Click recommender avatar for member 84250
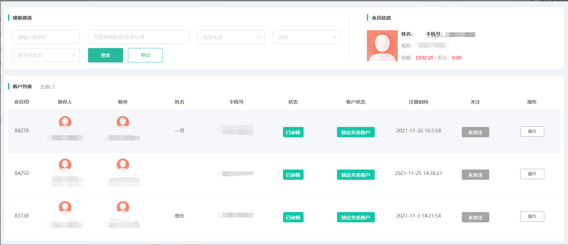The image size is (568, 245). (x=65, y=165)
